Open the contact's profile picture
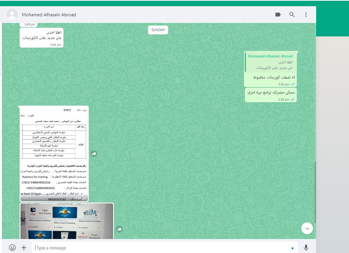The image size is (349, 253). (x=12, y=15)
